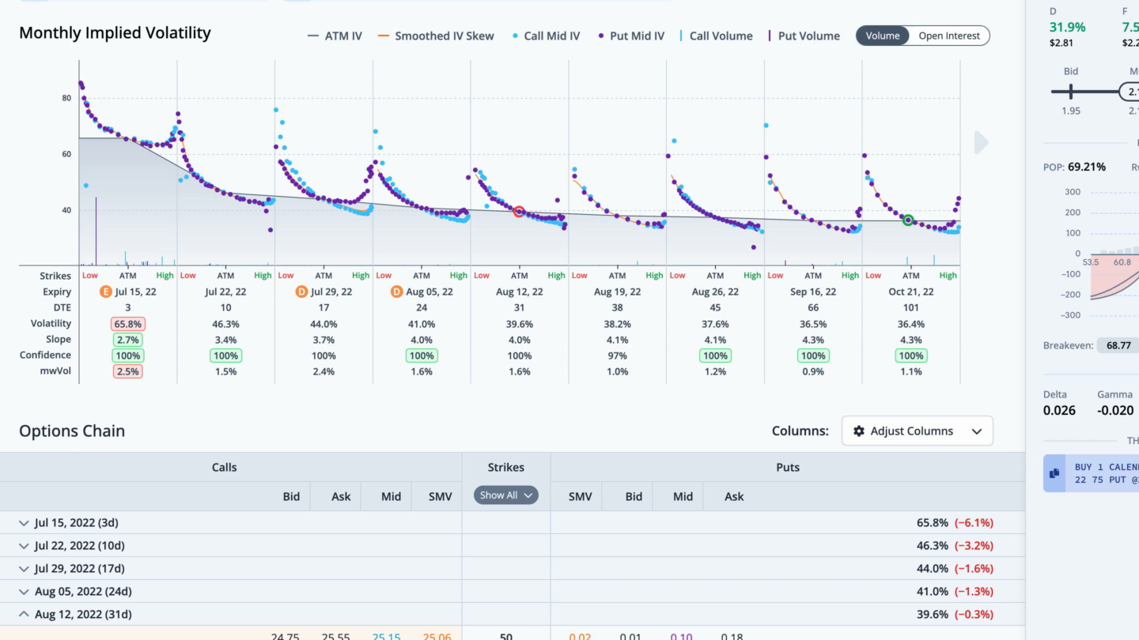Click the BUY 1 CALENDAR trade summary box
The width and height of the screenshot is (1139, 640).
[x=1092, y=473]
